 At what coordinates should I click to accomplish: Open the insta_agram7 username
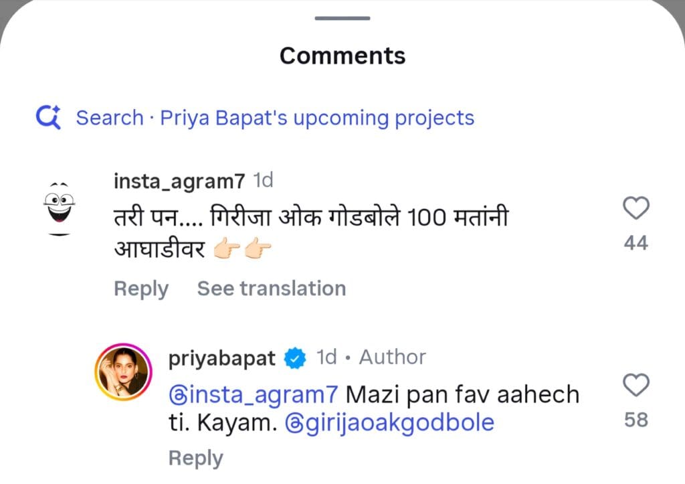pos(179,181)
